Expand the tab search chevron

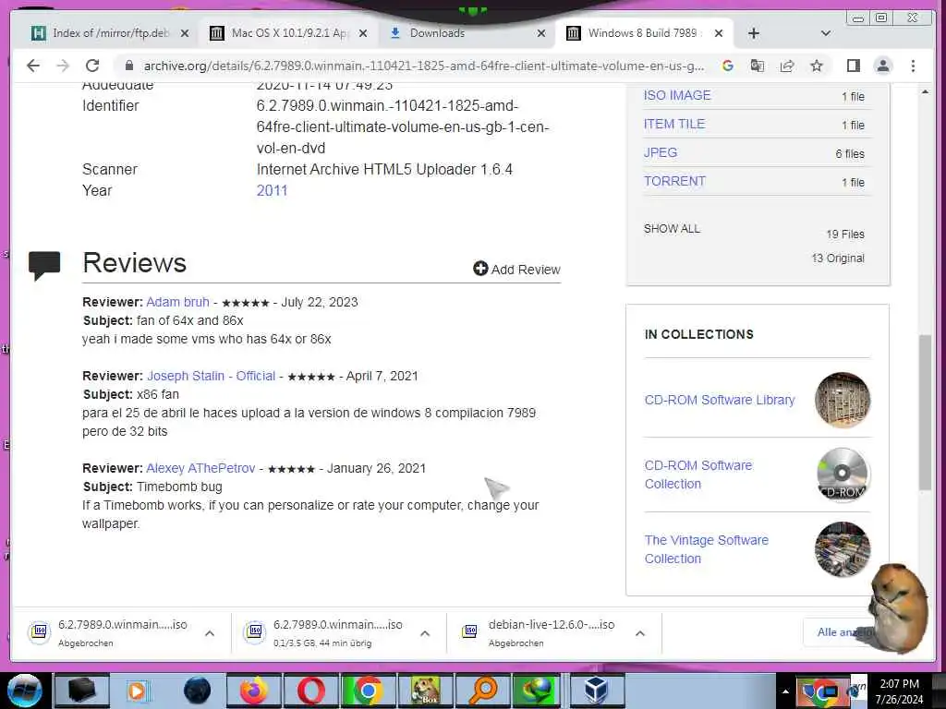pyautogui.click(x=826, y=33)
